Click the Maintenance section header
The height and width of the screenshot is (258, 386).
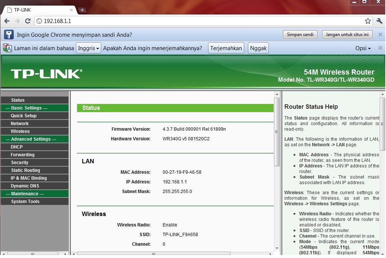35,194
